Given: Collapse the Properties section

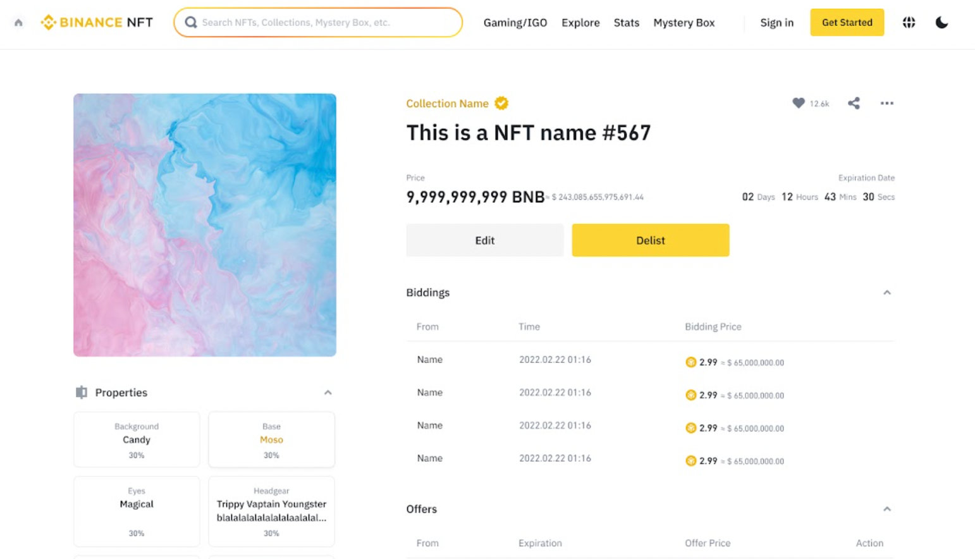Looking at the screenshot, I should pyautogui.click(x=328, y=393).
